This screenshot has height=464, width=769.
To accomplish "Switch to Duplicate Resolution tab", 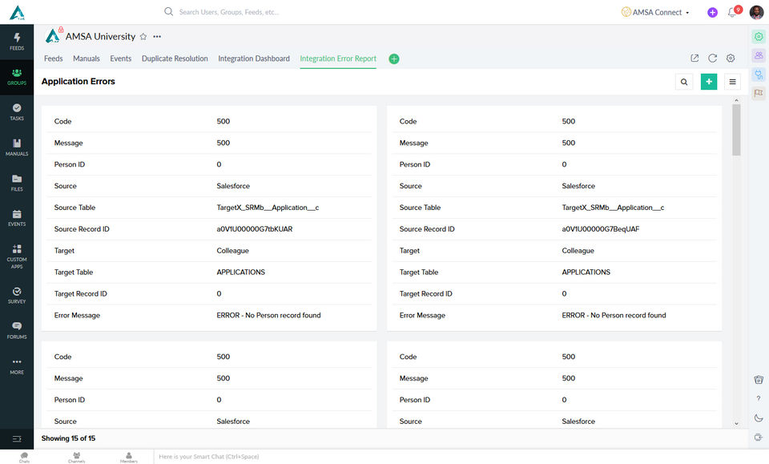I will 175,59.
